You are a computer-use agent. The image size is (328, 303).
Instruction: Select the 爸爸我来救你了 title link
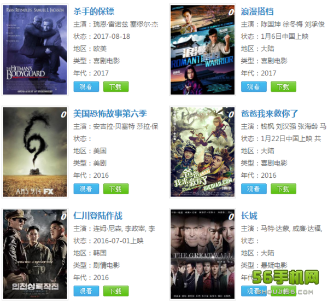[x=270, y=113]
